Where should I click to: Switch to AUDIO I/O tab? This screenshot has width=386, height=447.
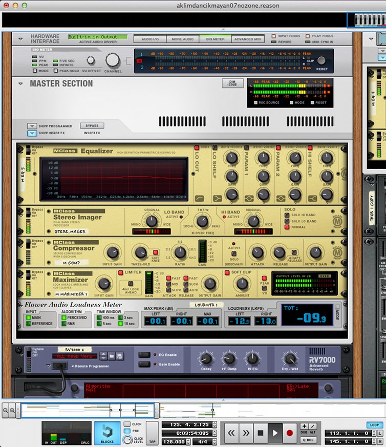(150, 39)
